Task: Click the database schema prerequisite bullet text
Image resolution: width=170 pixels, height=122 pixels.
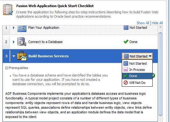Action: click(x=60, y=80)
